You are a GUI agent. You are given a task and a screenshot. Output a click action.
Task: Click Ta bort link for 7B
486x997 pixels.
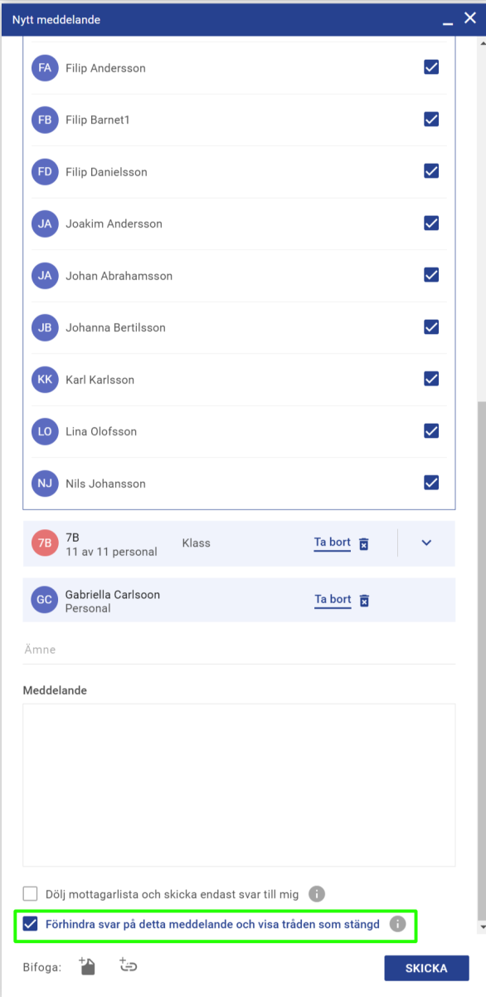[333, 543]
